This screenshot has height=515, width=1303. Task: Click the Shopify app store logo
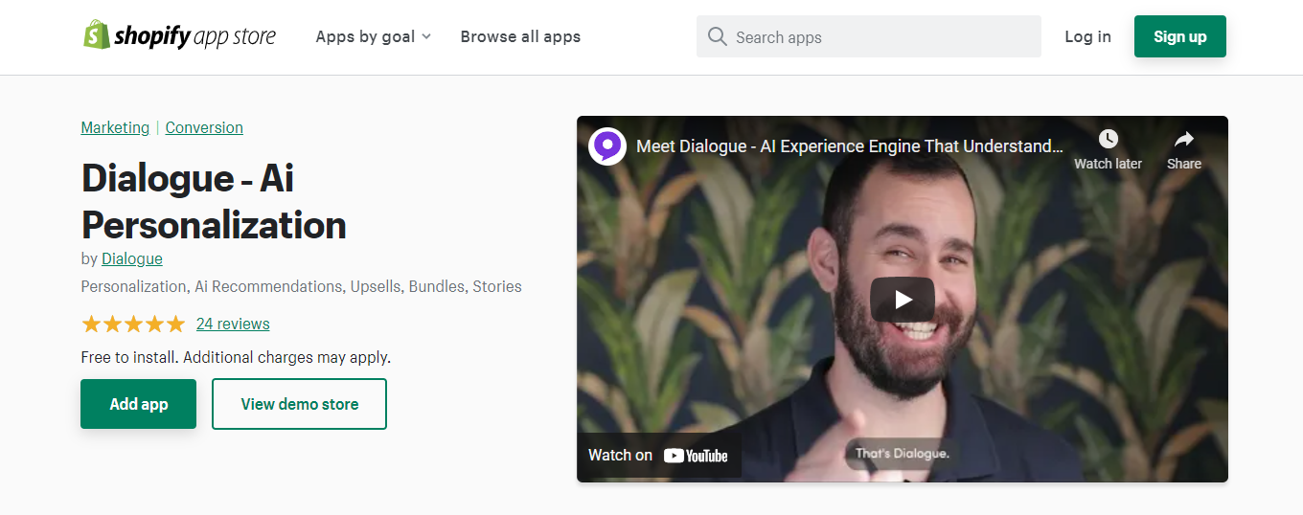[x=179, y=36]
